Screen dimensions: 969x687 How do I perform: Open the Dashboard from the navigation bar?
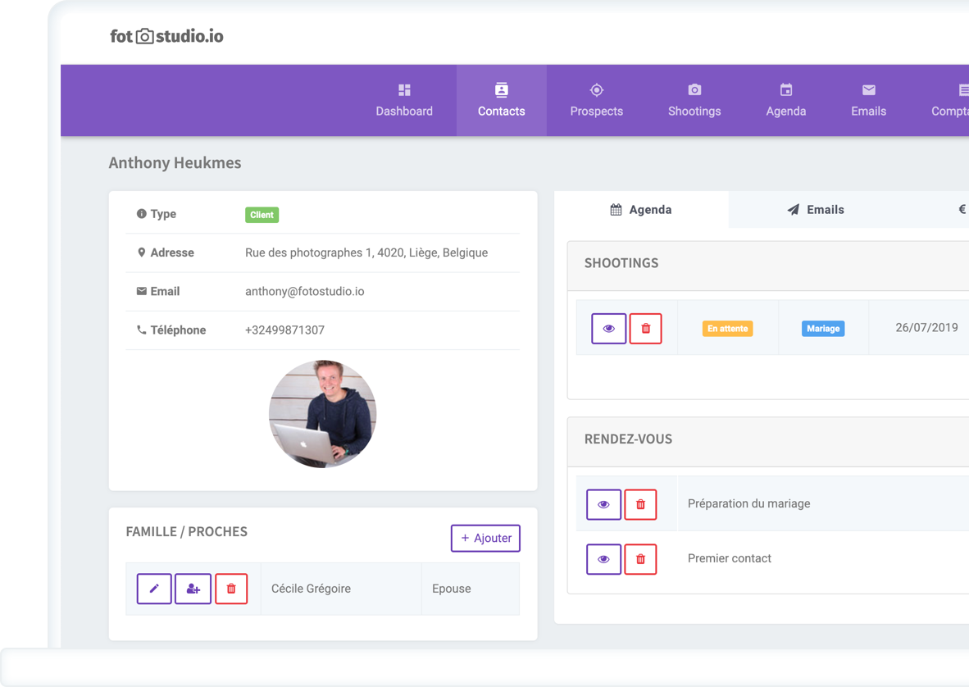tap(404, 100)
